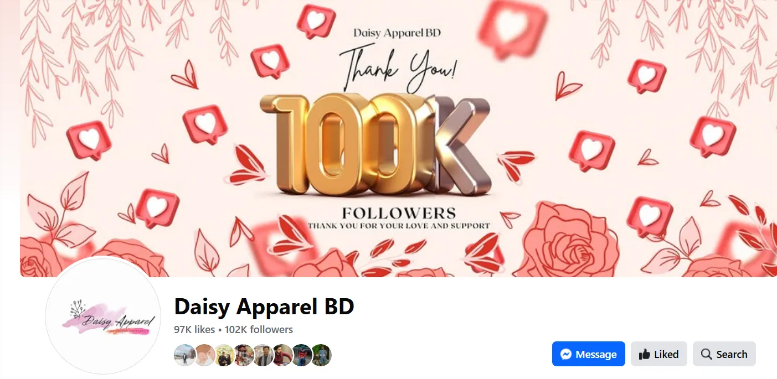
Task: Open the 97K likes link
Action: pos(194,330)
